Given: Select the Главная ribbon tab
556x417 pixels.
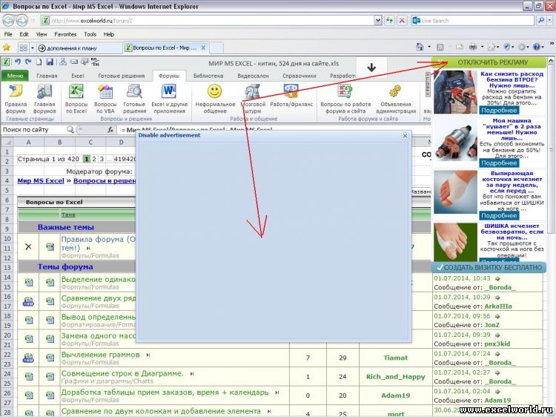Looking at the screenshot, I should 47,76.
